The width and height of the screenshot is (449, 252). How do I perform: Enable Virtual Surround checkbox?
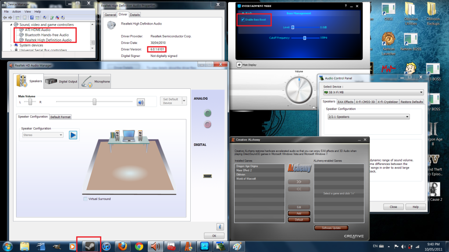[86, 199]
